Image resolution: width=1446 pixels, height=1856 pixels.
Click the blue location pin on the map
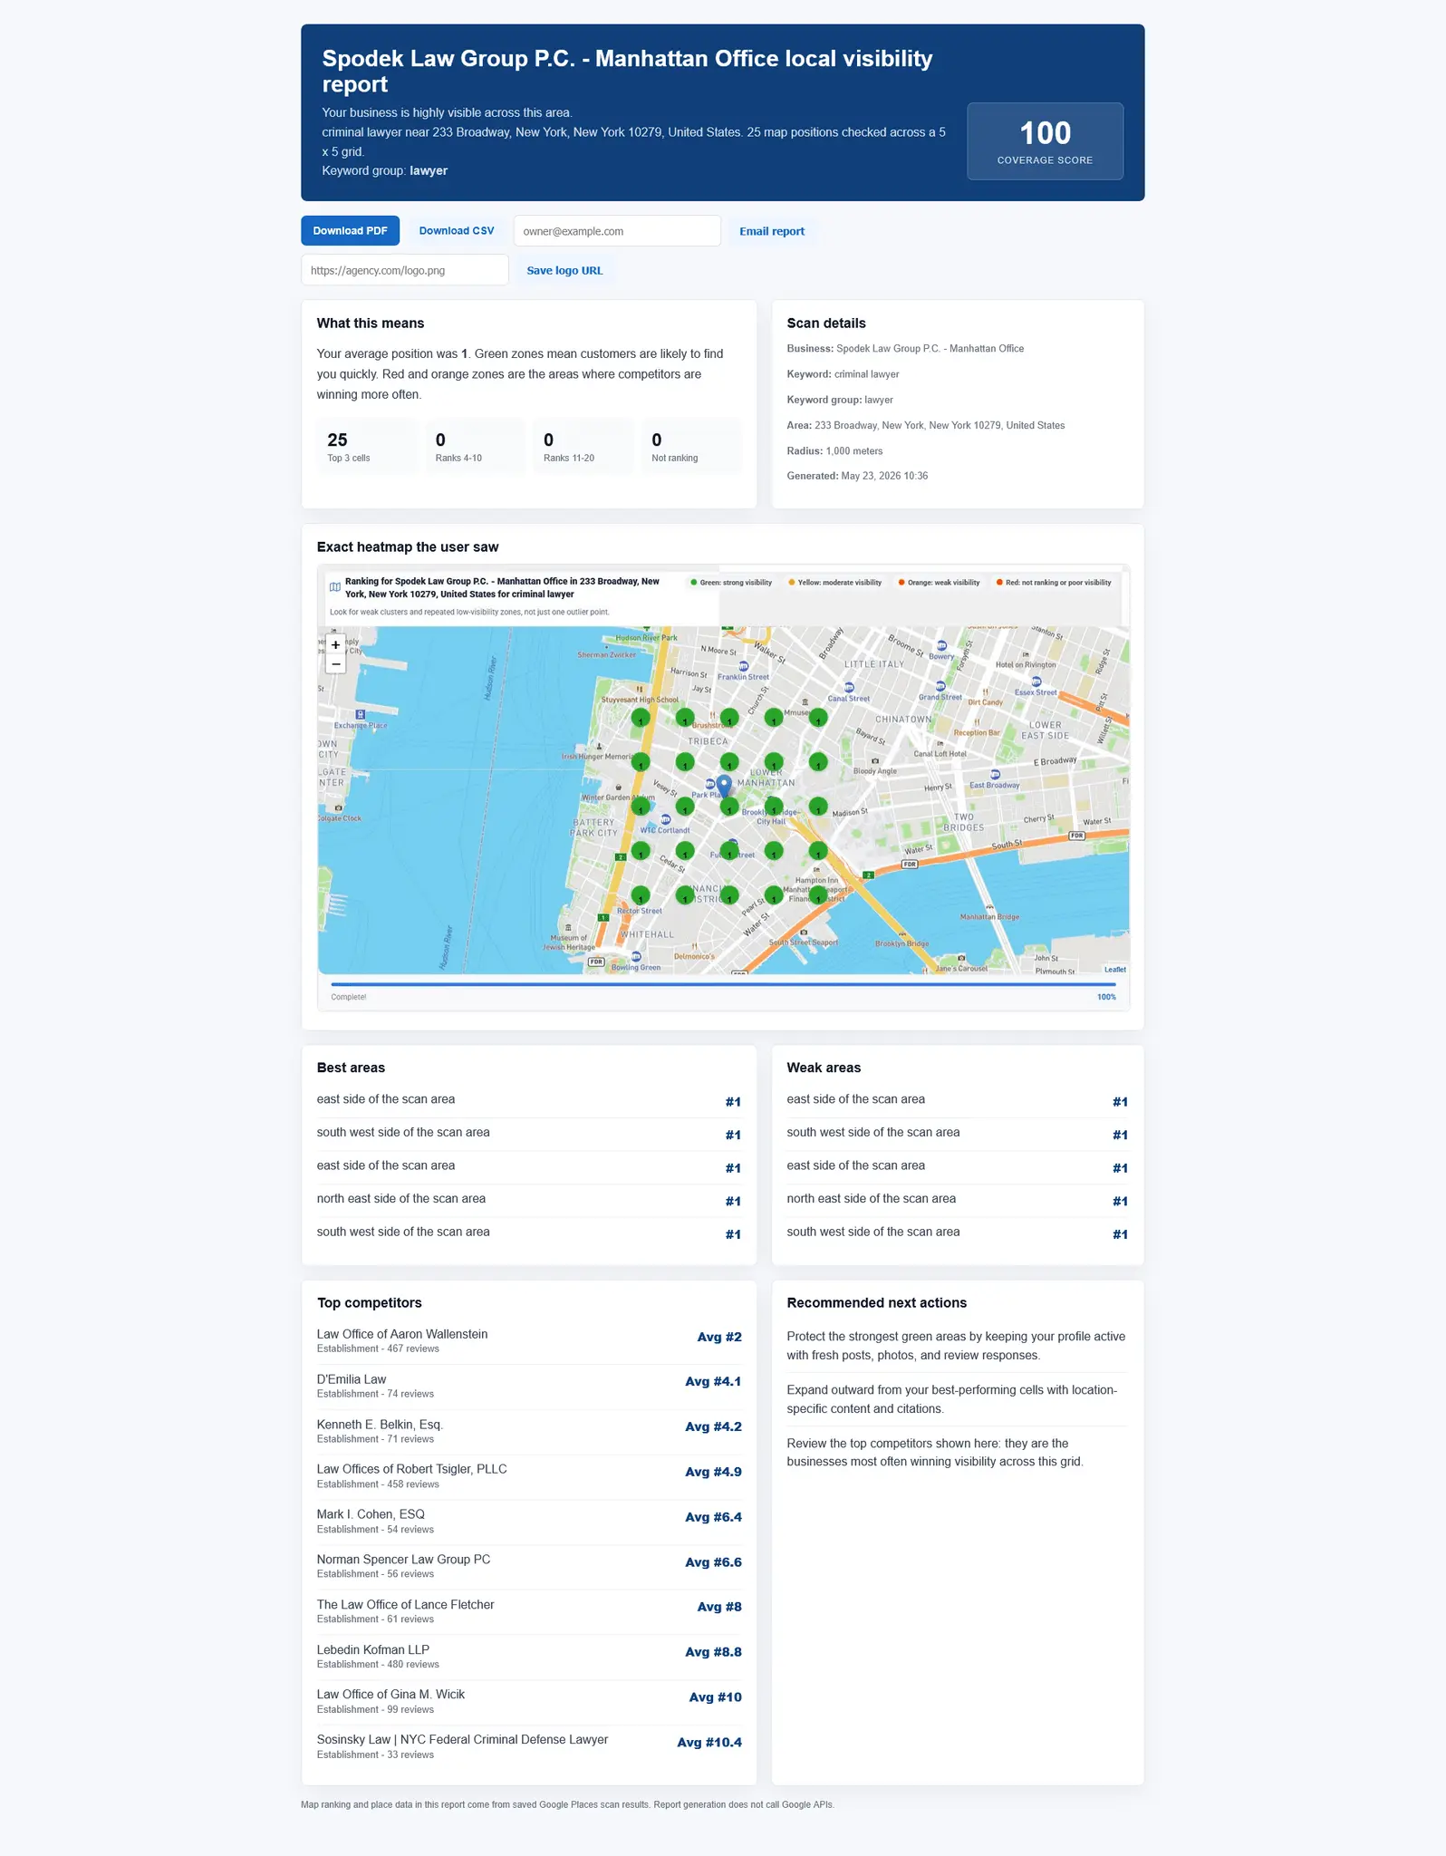[723, 786]
